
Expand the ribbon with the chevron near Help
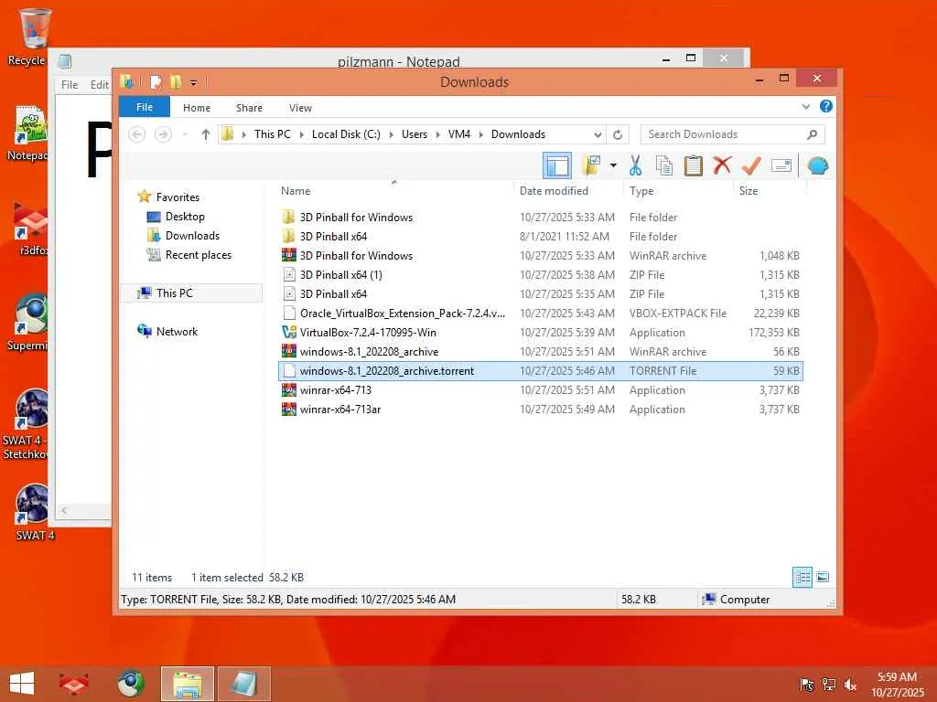point(806,107)
